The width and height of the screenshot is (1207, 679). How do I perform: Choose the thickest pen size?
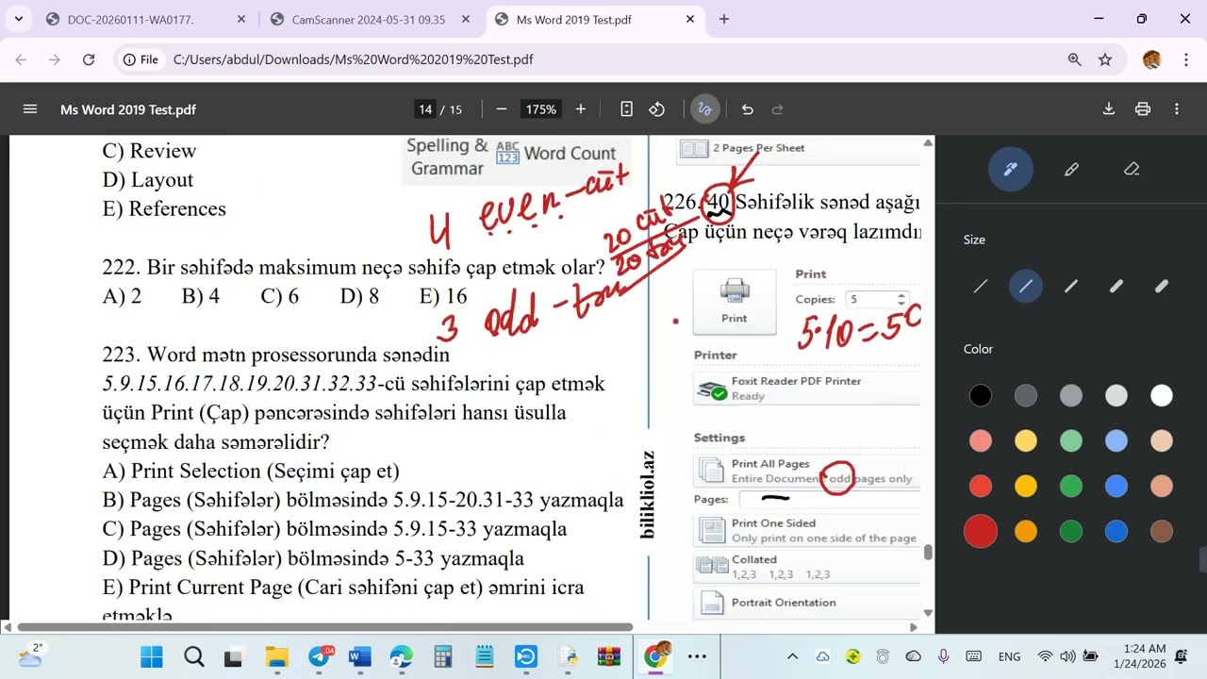click(x=1162, y=286)
